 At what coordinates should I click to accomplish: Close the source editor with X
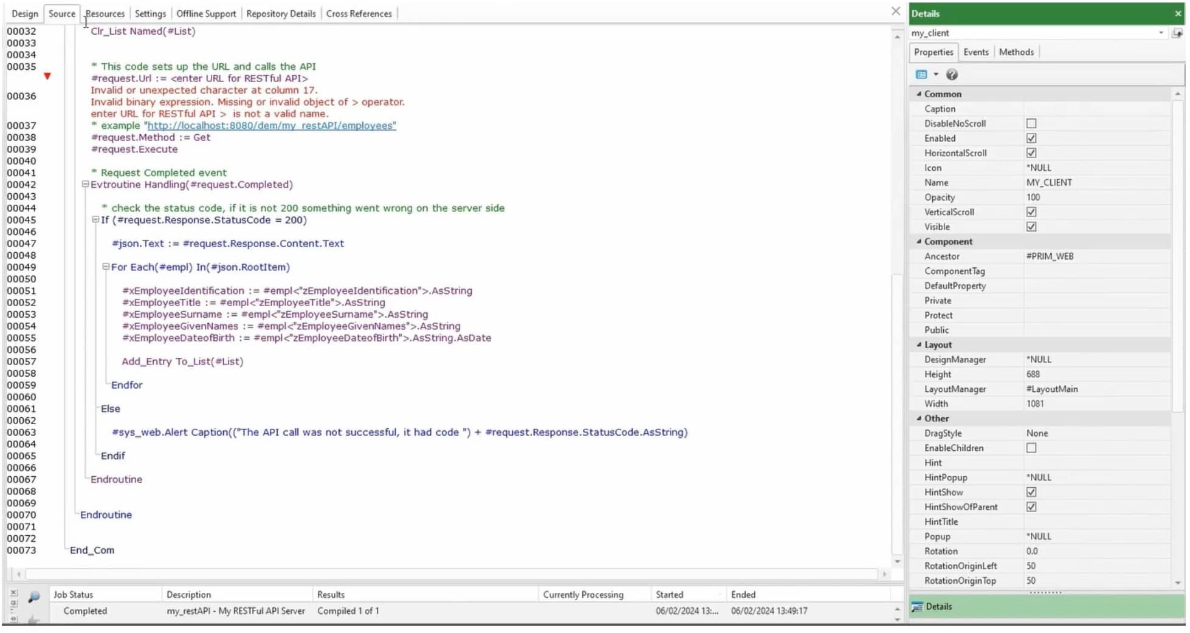tap(895, 11)
